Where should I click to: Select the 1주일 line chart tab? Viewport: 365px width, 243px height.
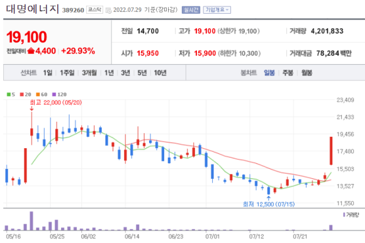pos(67,73)
